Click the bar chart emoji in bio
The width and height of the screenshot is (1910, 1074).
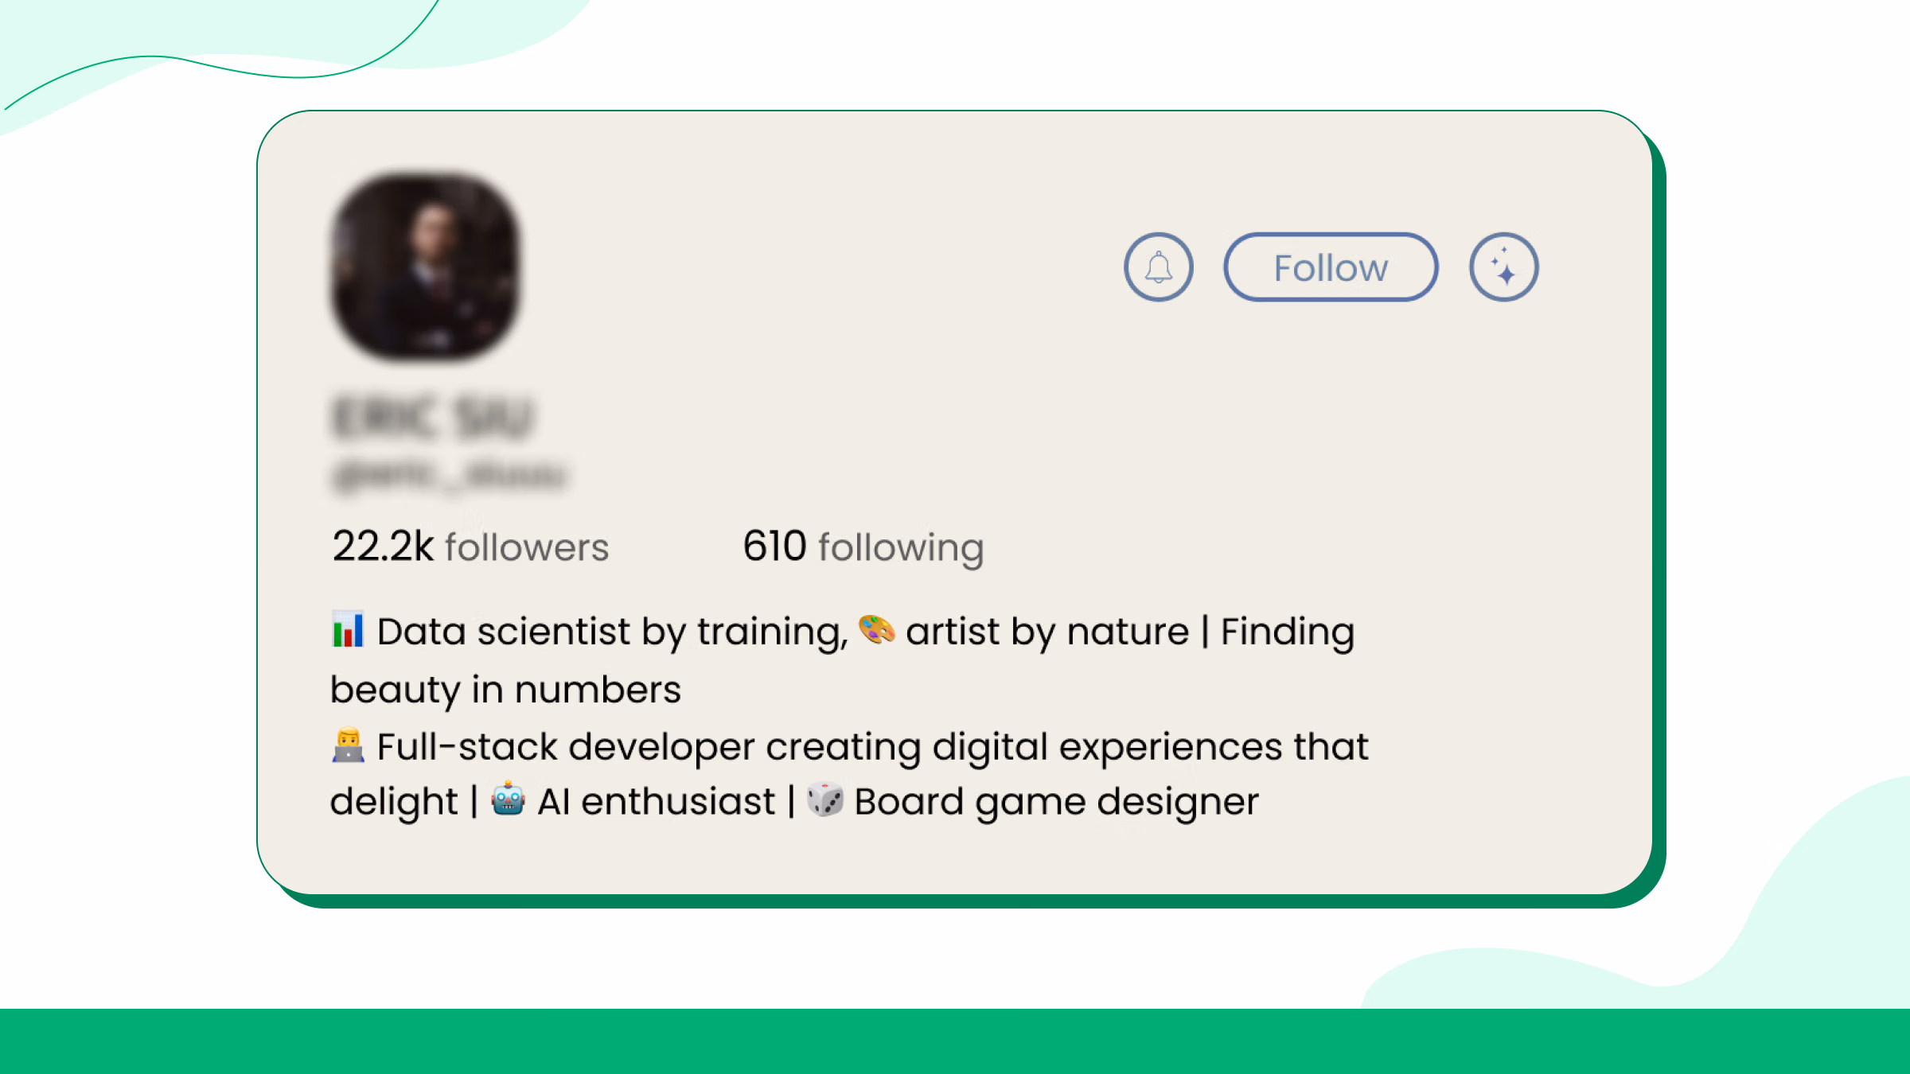pyautogui.click(x=348, y=629)
